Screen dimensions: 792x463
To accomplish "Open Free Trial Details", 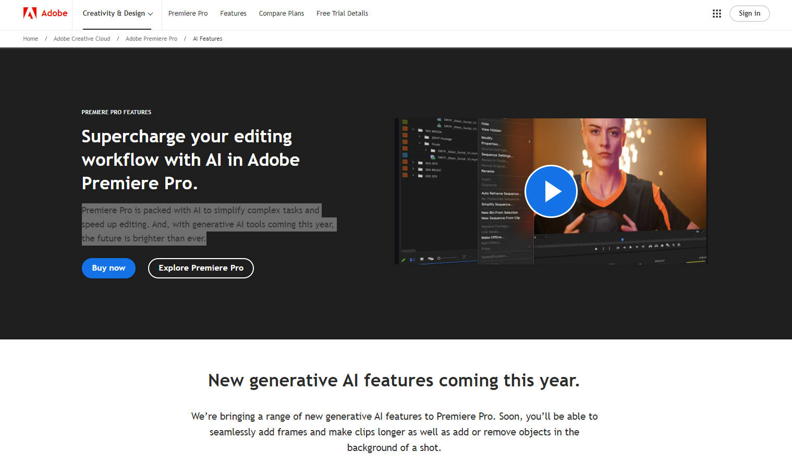I will click(342, 14).
